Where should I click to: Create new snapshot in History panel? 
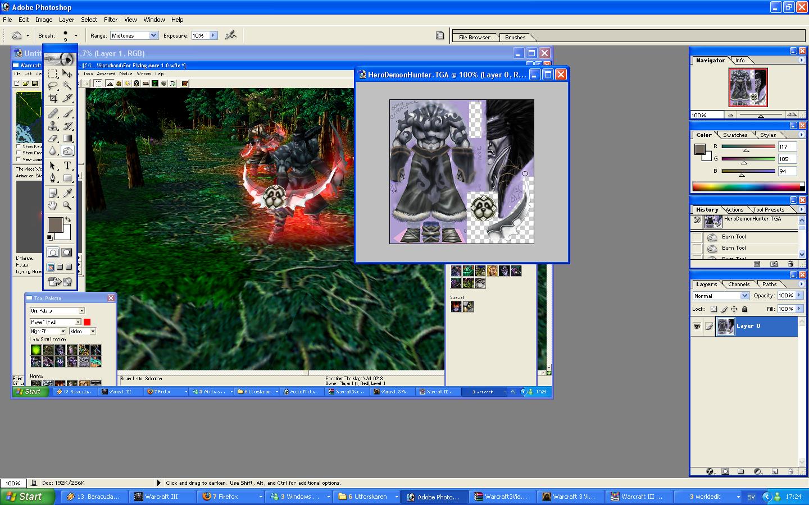click(774, 264)
